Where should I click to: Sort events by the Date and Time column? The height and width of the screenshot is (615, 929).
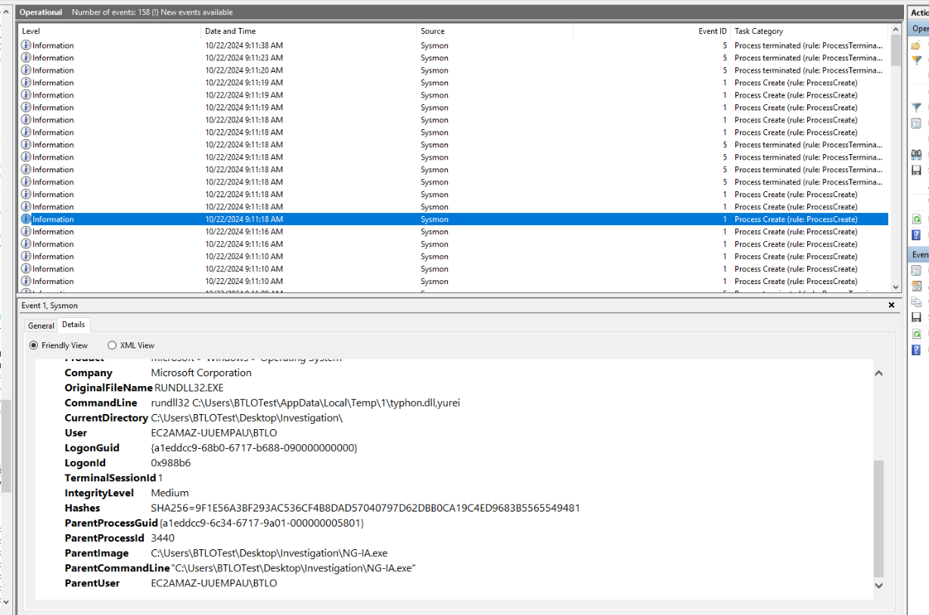tap(231, 31)
